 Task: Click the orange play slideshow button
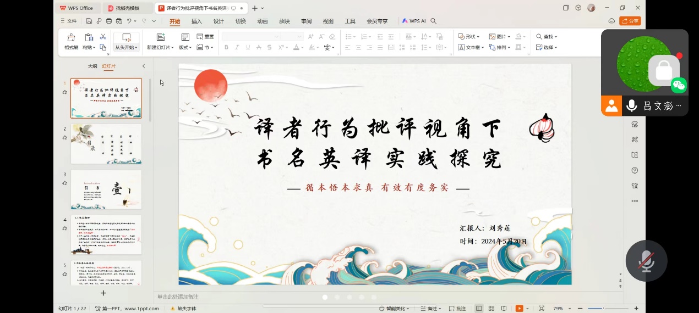(519, 309)
